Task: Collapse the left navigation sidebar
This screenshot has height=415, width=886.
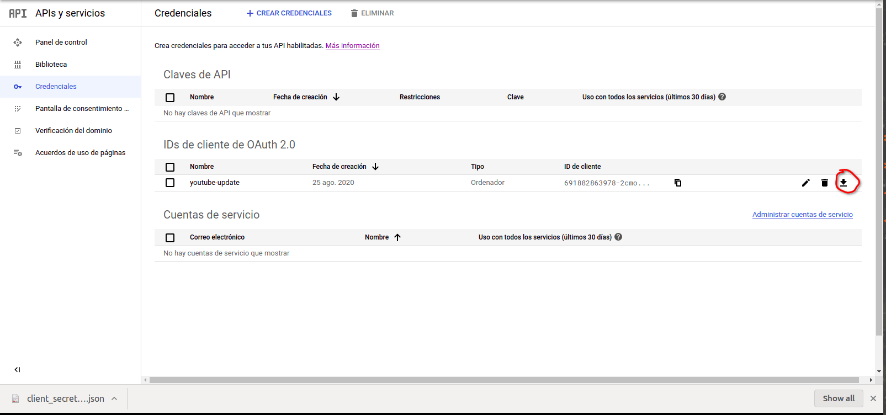Action: (x=17, y=370)
